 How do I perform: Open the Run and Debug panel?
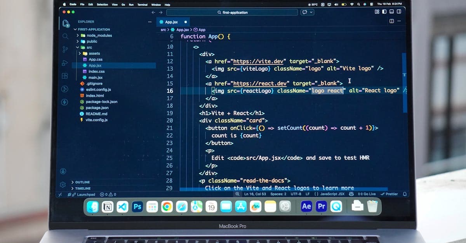tap(65, 63)
